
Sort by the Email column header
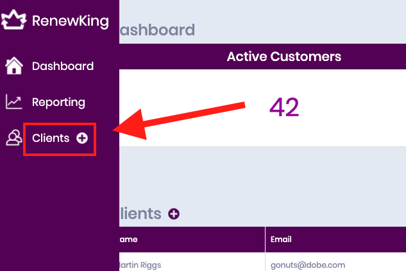coord(281,240)
